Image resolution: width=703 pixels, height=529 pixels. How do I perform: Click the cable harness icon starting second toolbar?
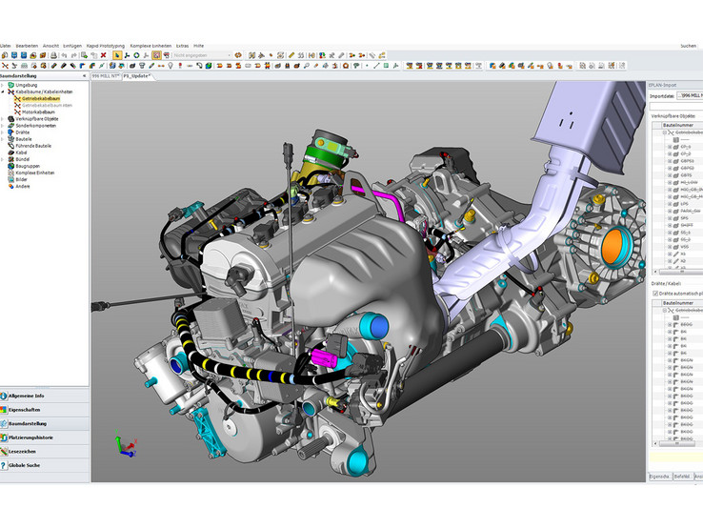pyautogui.click(x=5, y=66)
